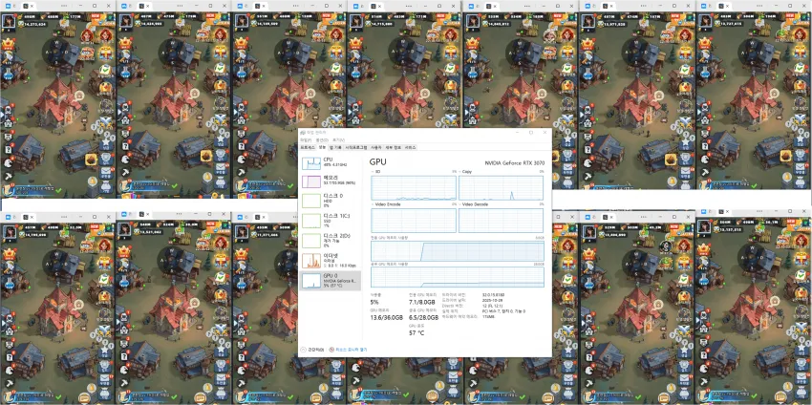Open the 3D graph engine dropdown
The height and width of the screenshot is (405, 812).
pyautogui.click(x=376, y=171)
